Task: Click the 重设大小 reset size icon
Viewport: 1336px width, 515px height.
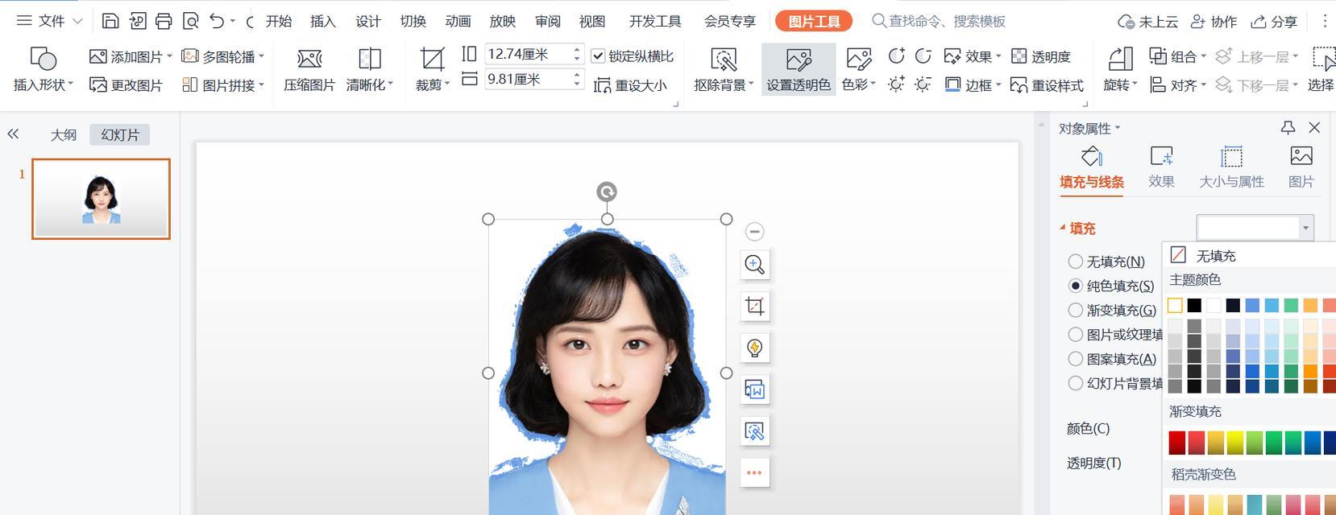Action: pos(602,84)
